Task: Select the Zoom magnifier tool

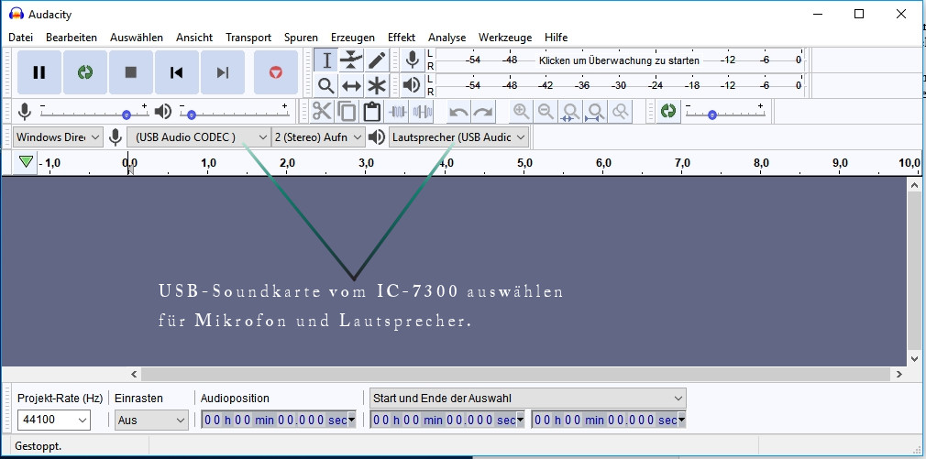Action: [326, 85]
